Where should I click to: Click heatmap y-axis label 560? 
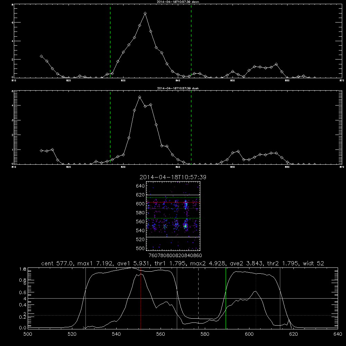pyautogui.click(x=140, y=221)
